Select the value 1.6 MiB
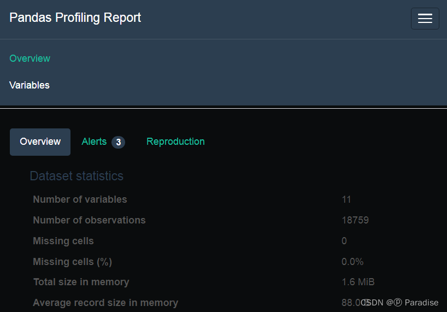This screenshot has height=312, width=447. 358,282
